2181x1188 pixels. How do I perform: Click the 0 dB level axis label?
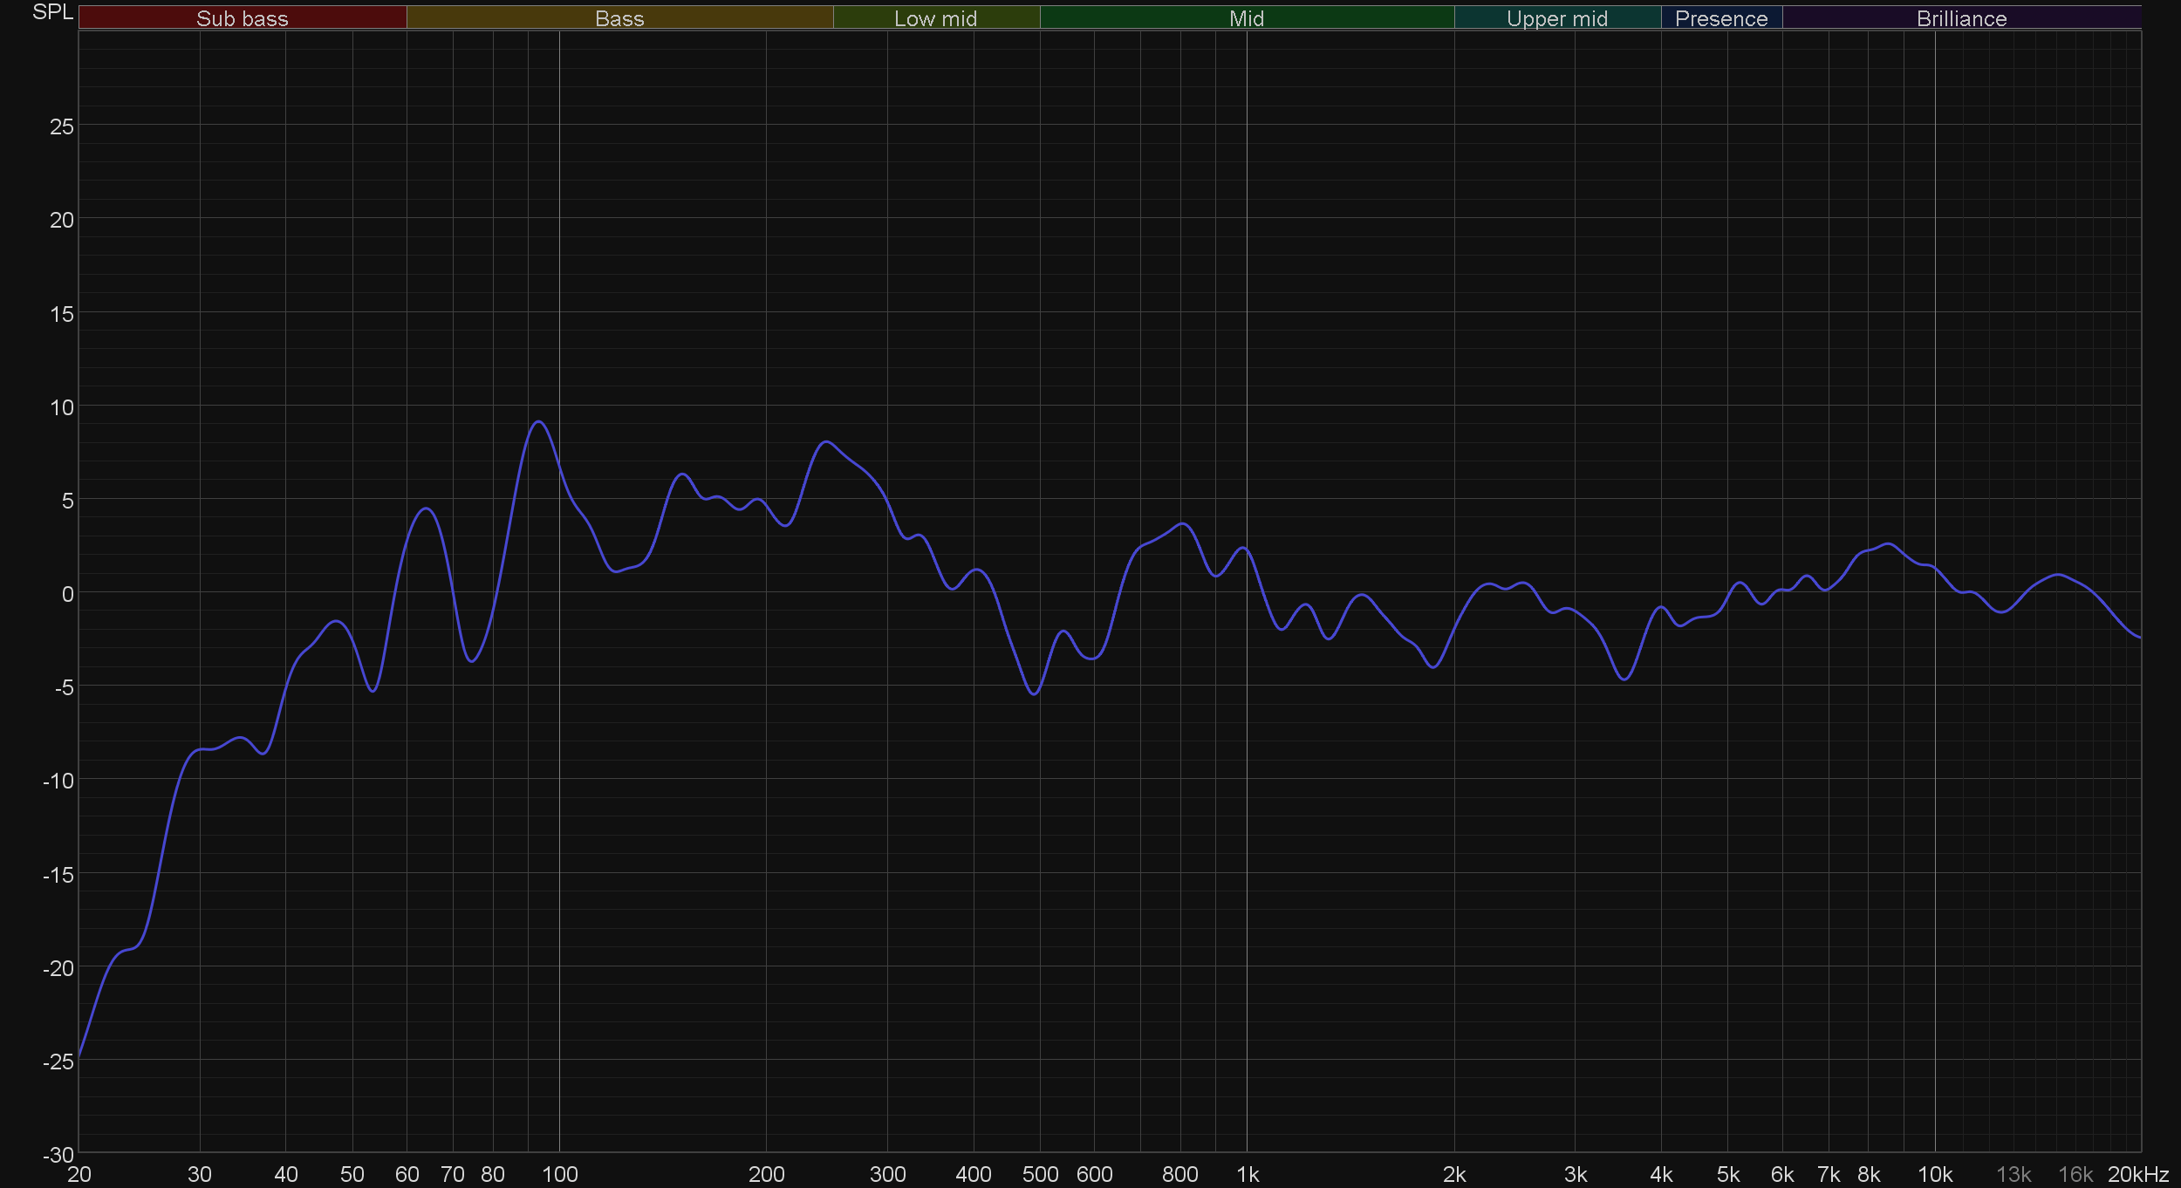(x=67, y=594)
